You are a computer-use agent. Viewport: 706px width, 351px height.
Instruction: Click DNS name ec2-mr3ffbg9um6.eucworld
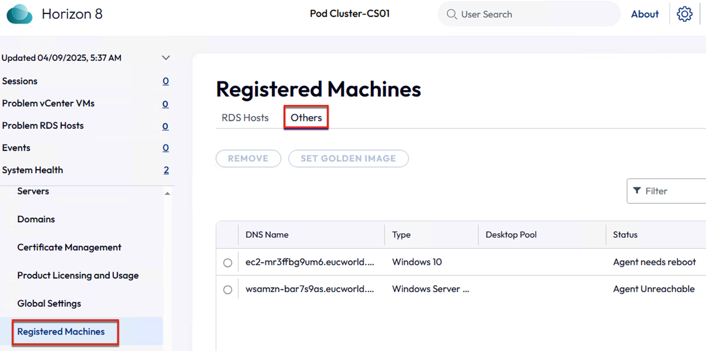(x=310, y=262)
